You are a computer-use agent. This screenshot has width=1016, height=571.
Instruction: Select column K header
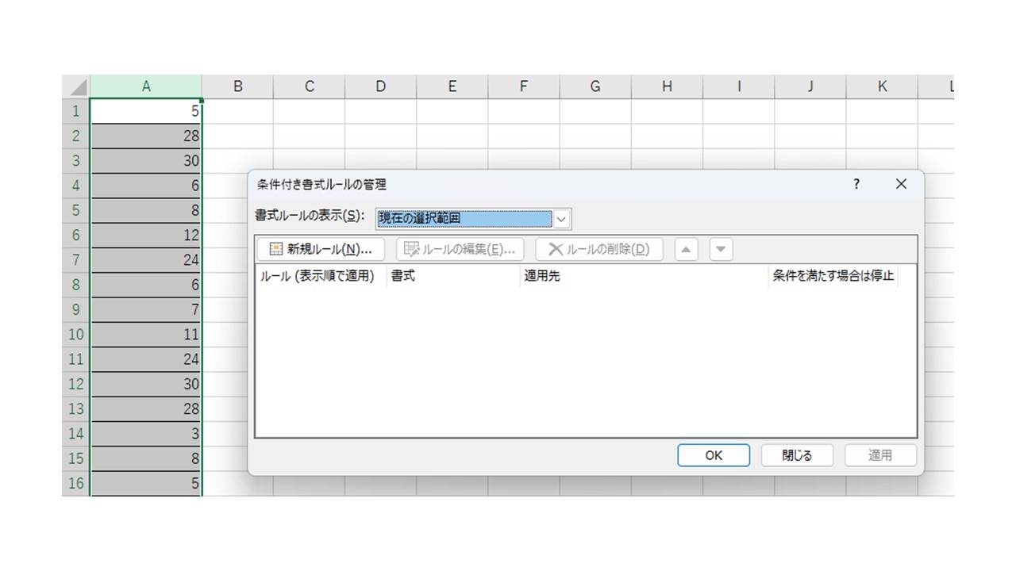pyautogui.click(x=882, y=86)
